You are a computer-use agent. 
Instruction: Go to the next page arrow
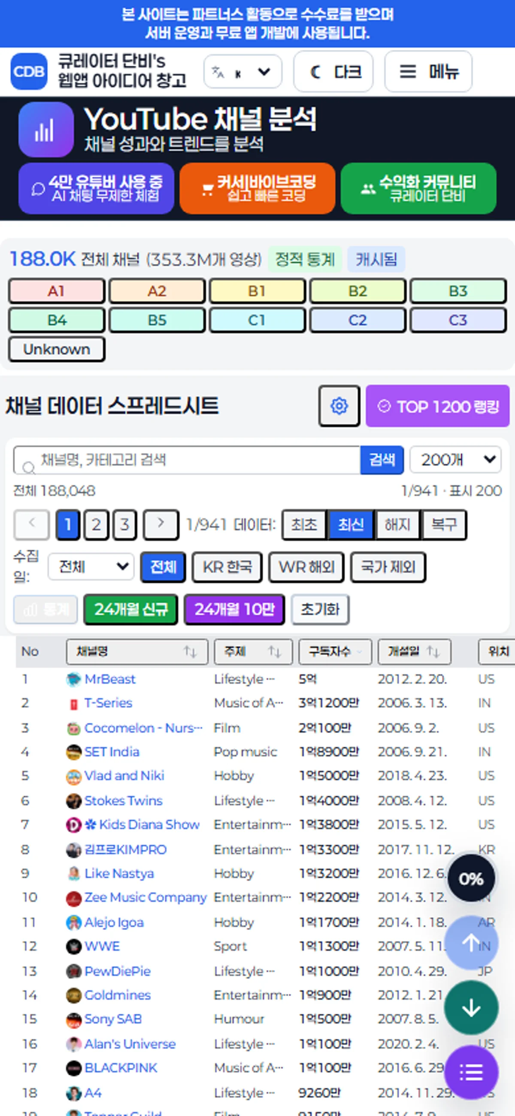coord(161,525)
